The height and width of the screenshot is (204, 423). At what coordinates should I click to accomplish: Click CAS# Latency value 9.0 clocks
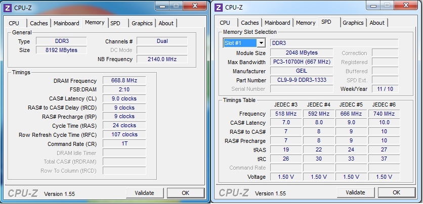[x=124, y=98]
